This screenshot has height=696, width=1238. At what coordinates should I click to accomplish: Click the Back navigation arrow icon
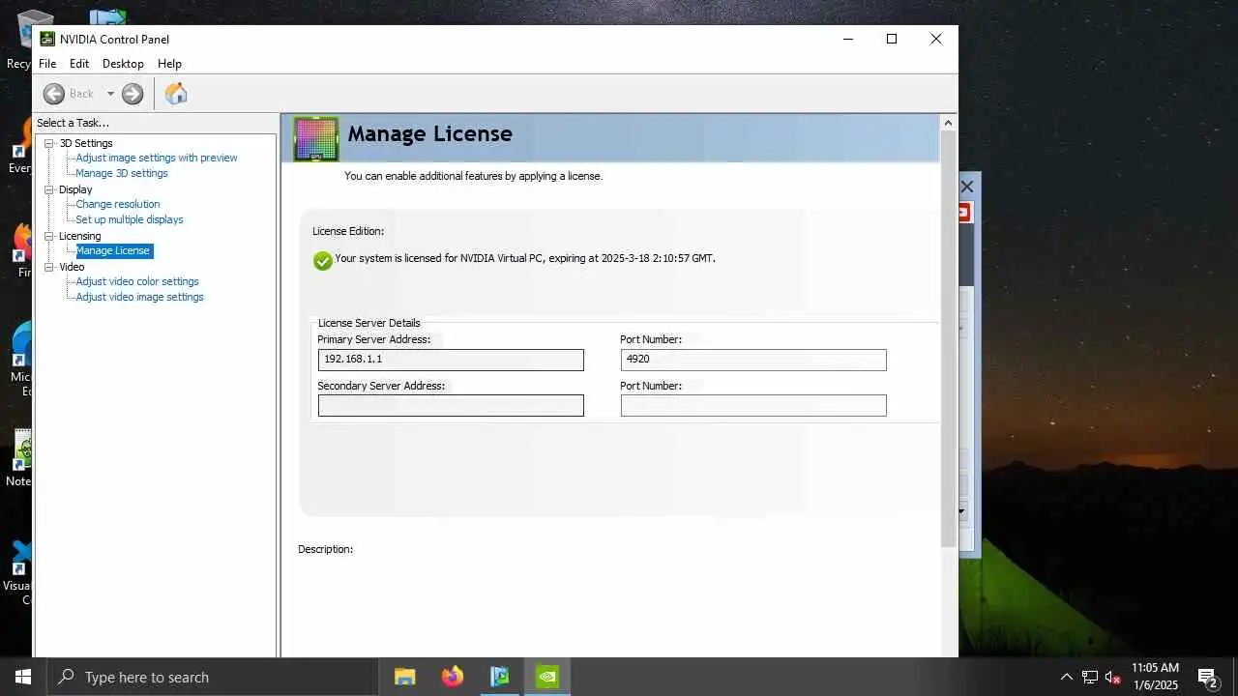click(x=54, y=94)
